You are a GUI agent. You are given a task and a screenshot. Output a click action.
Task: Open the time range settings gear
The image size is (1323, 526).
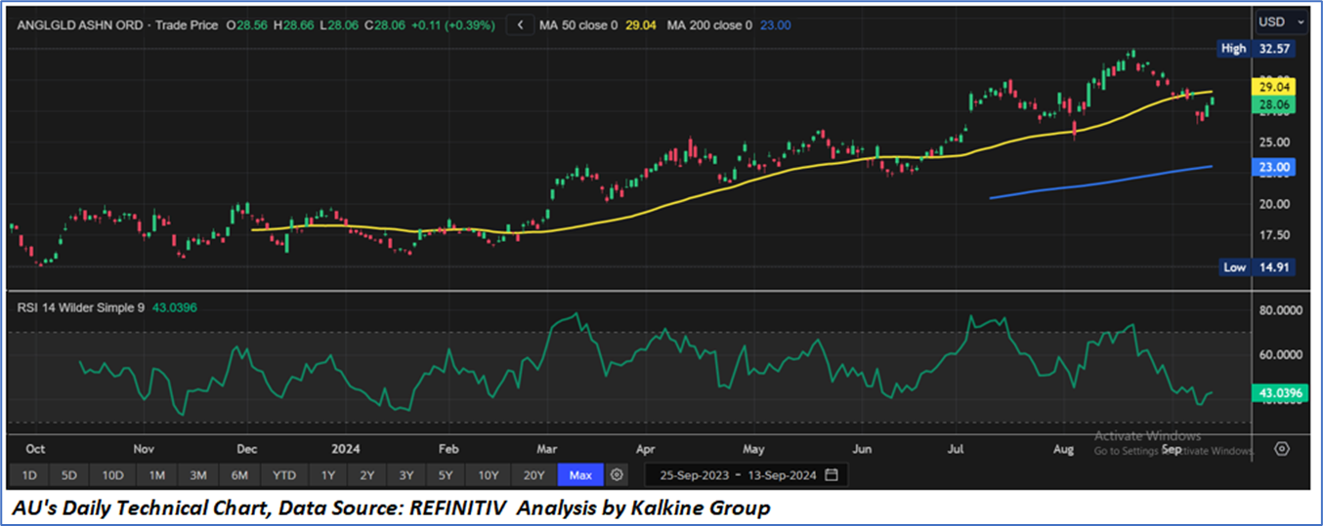pos(617,475)
